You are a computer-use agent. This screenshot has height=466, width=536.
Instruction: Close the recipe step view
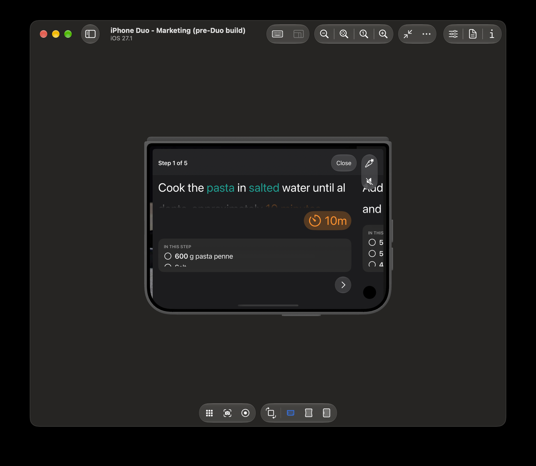tap(344, 163)
